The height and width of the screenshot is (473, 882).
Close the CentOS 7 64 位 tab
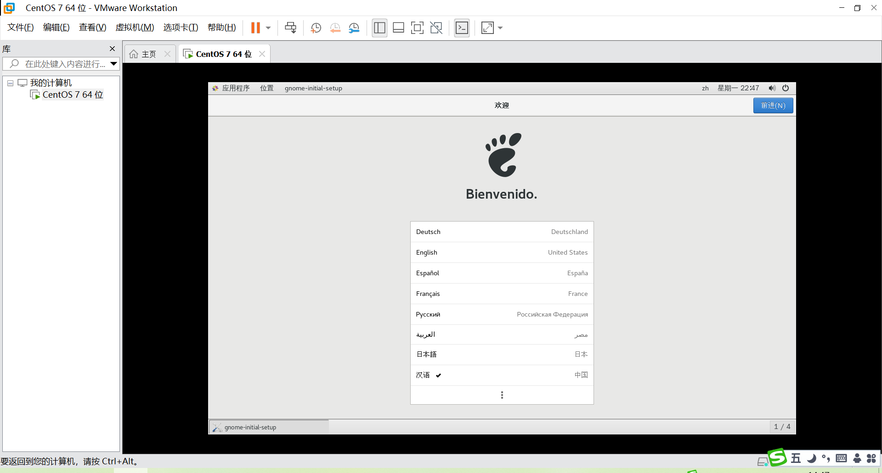coord(262,54)
